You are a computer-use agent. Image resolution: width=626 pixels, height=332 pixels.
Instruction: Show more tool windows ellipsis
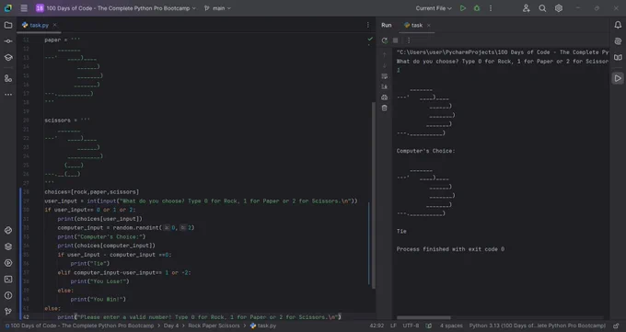(x=8, y=95)
